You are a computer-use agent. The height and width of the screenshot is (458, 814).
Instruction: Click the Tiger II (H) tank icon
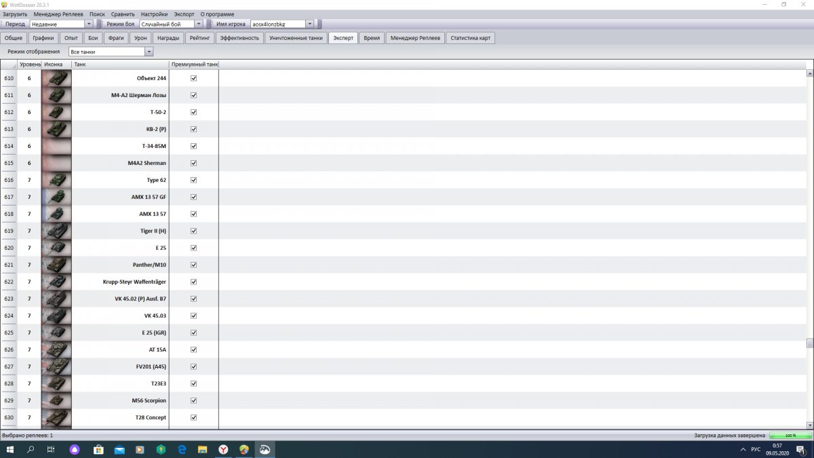[x=56, y=231]
